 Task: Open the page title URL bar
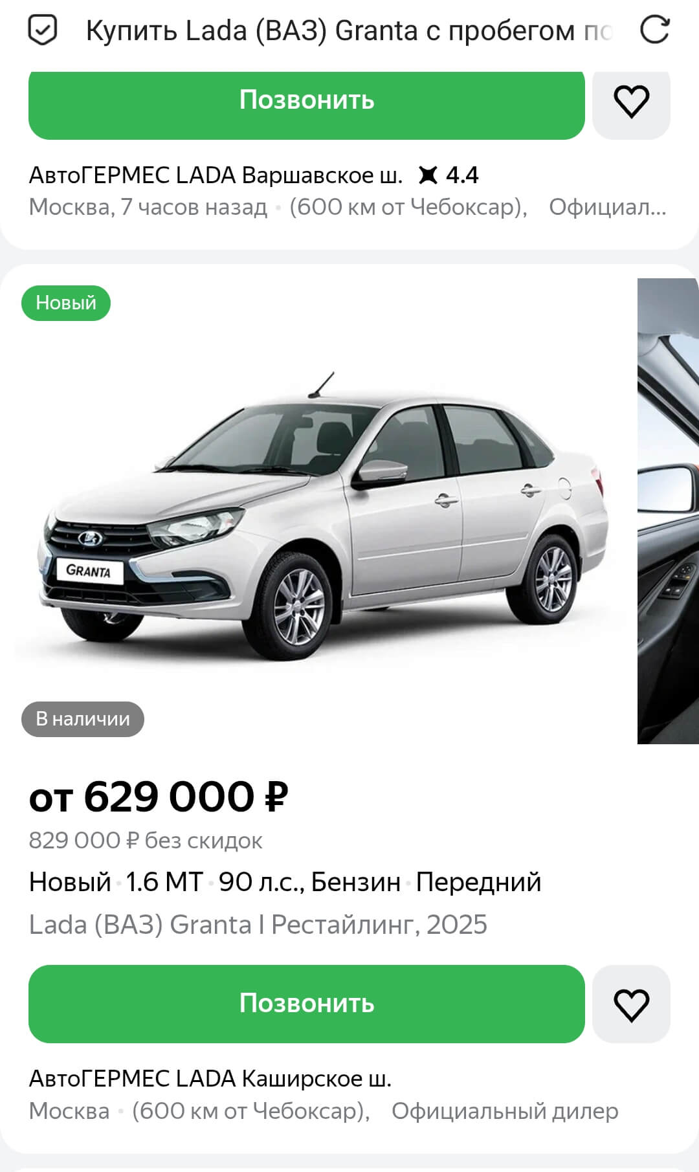tap(349, 30)
